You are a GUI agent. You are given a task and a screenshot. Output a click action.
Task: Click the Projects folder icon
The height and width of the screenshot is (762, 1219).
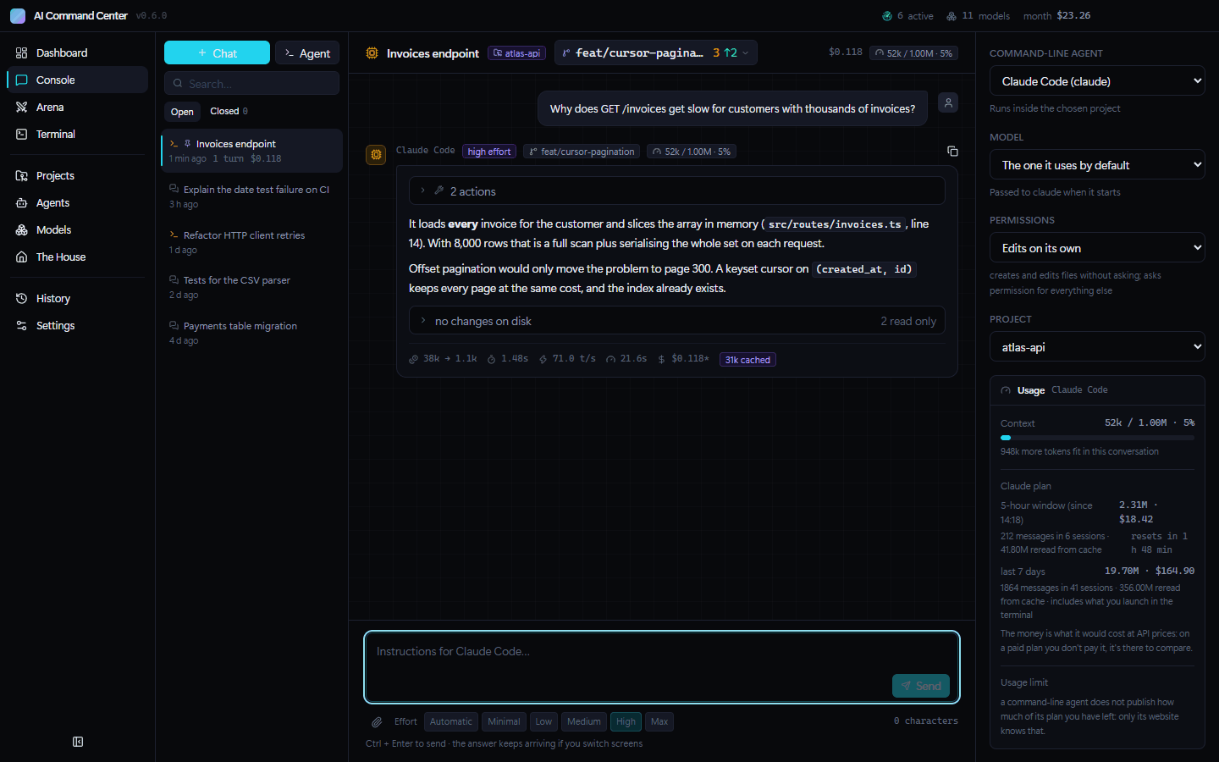pos(22,175)
